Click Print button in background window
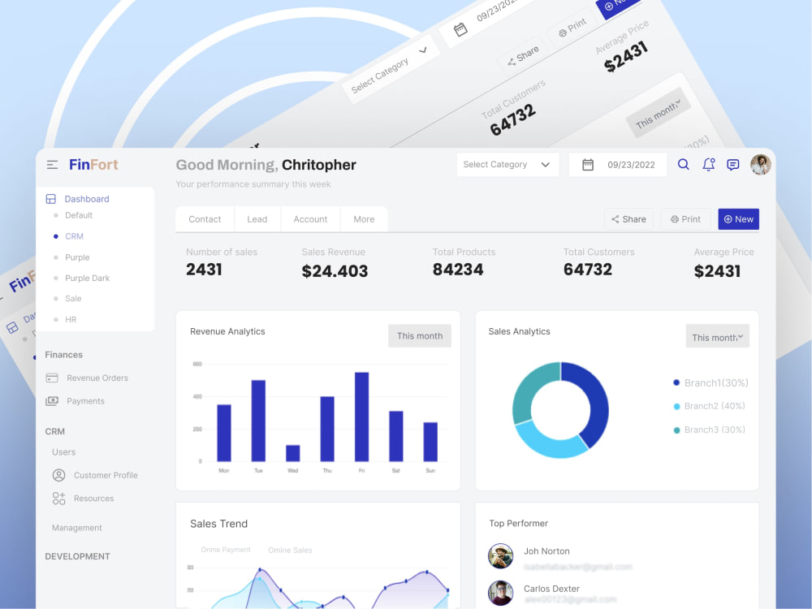Screen dimensions: 812x609 click(572, 28)
